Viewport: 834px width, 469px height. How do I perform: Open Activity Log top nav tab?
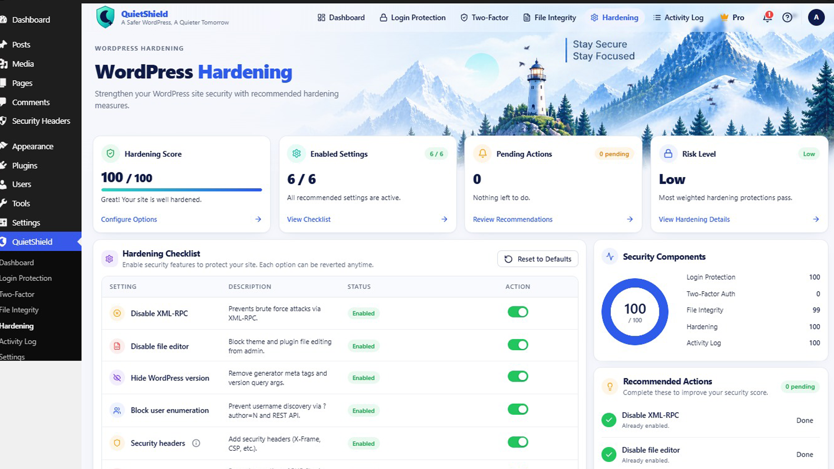click(678, 17)
